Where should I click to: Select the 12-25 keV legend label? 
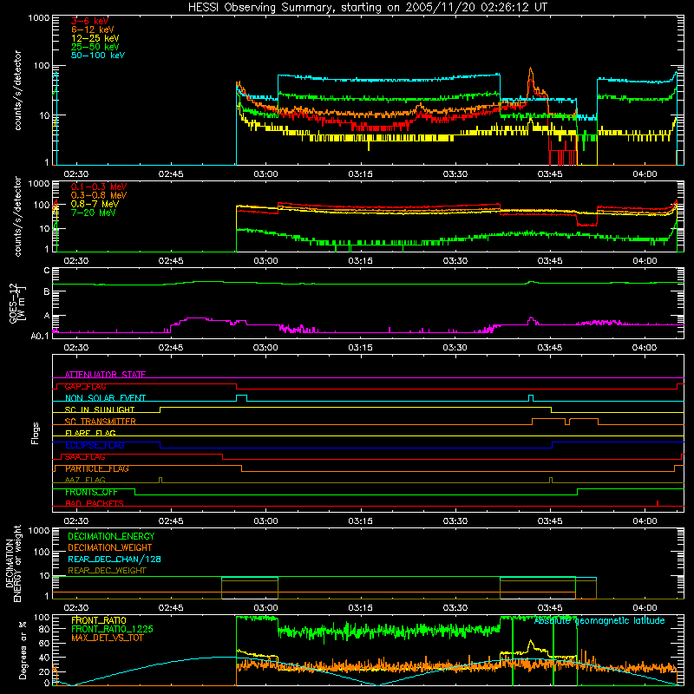click(95, 38)
